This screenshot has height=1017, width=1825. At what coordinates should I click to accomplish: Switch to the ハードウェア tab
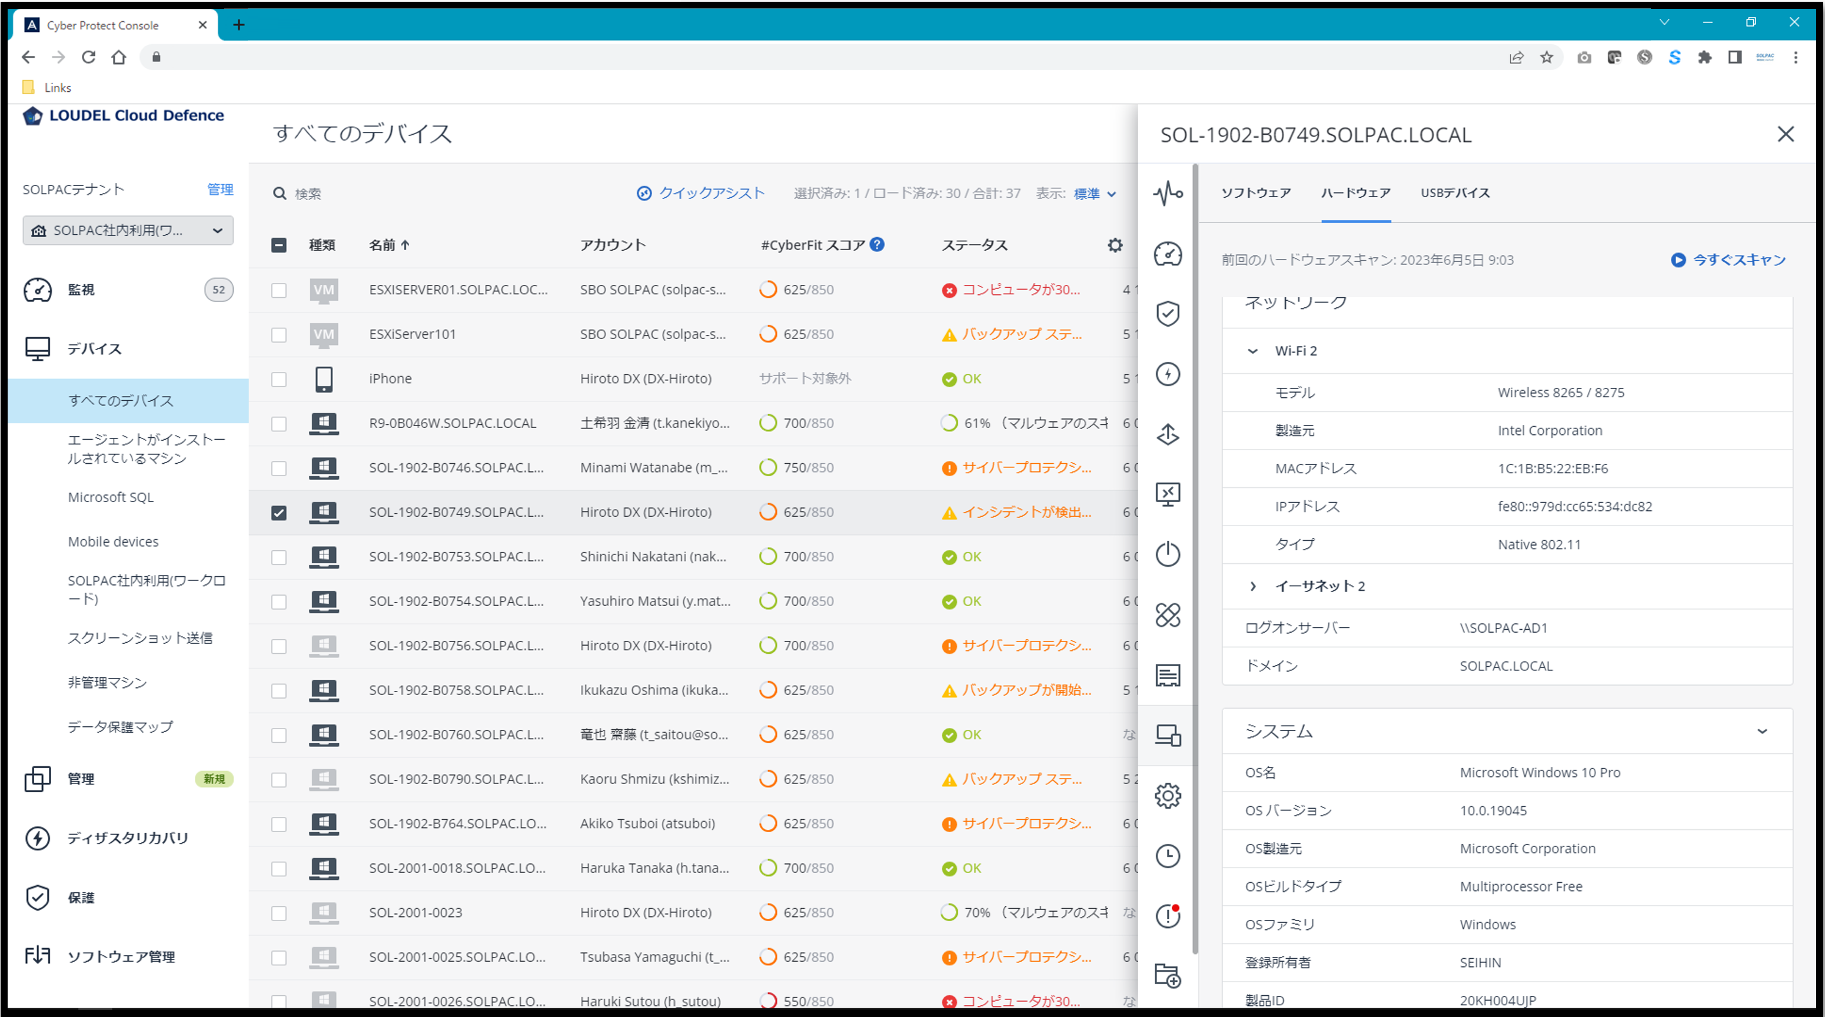pyautogui.click(x=1355, y=193)
